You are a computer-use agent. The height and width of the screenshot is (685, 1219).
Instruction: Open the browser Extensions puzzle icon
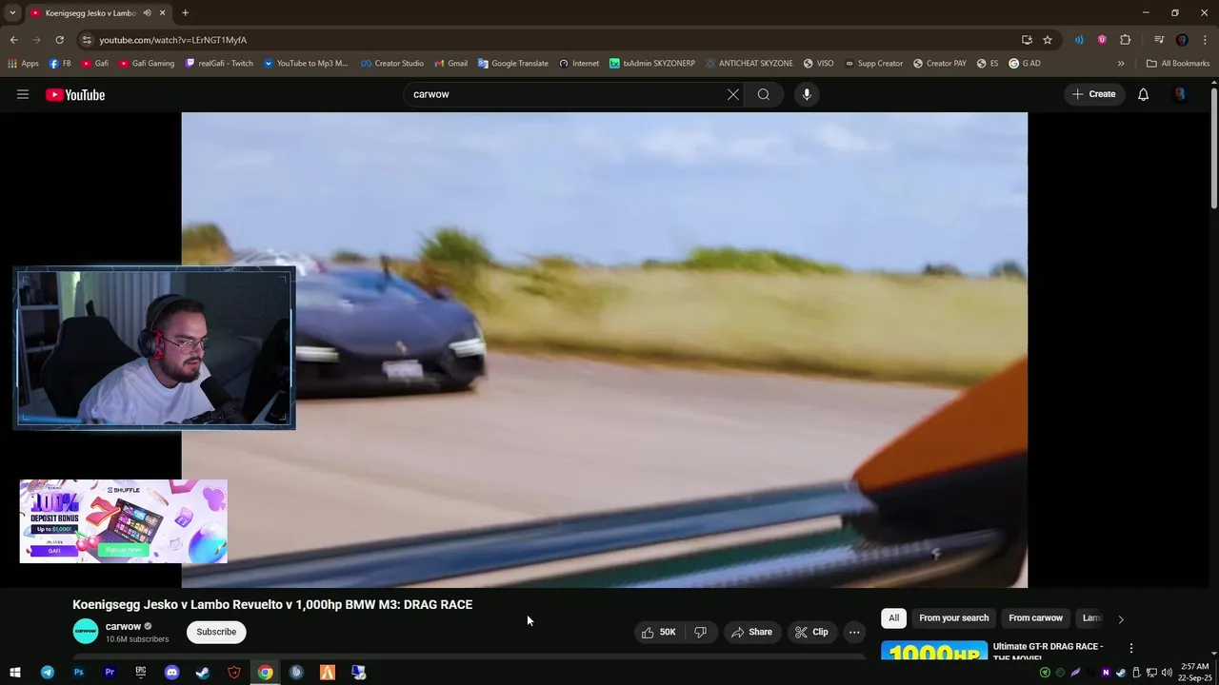pos(1126,40)
